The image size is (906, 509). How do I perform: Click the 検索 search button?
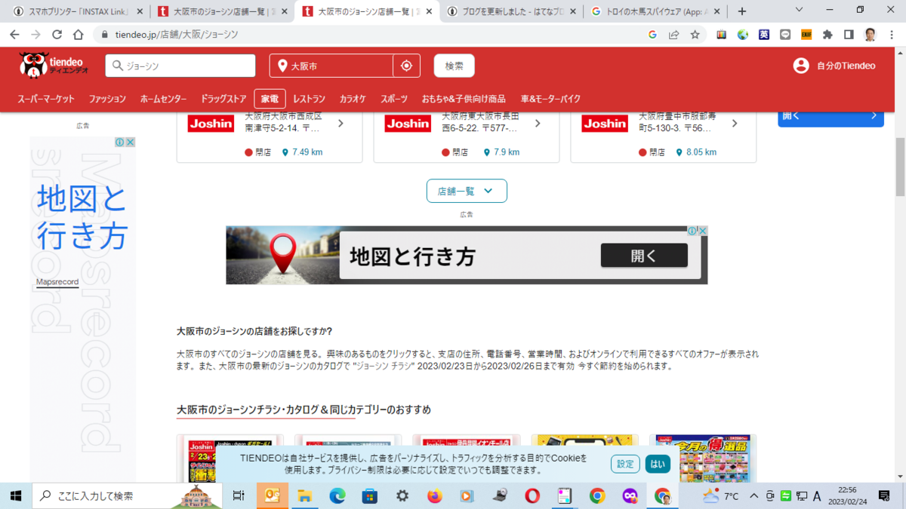455,66
